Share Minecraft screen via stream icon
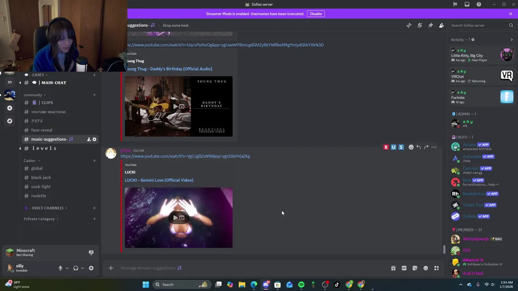Viewport: 518px width, 291px height. (91, 253)
